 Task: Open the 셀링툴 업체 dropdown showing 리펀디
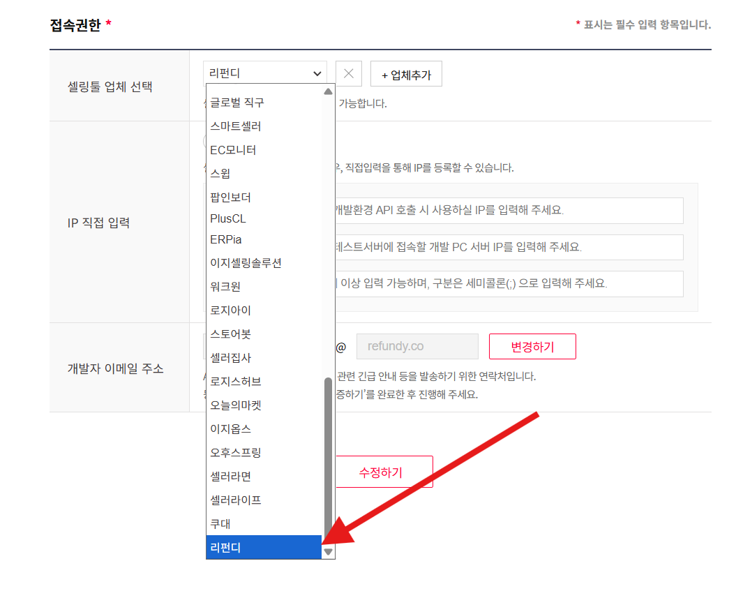tap(264, 73)
